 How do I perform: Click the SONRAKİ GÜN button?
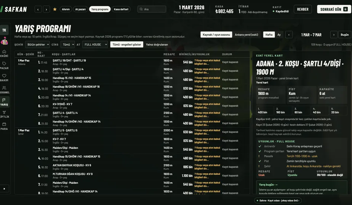[x=334, y=9]
